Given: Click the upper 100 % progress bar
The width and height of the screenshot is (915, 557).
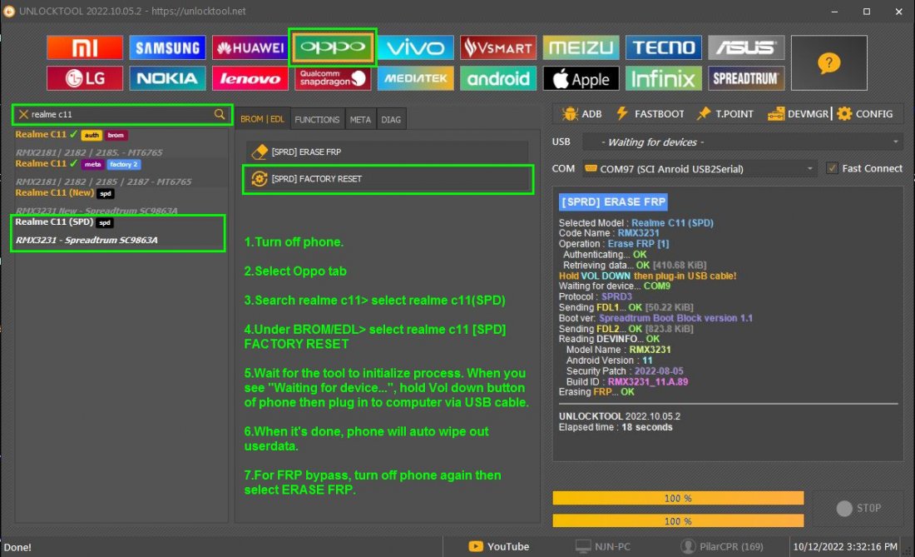Looking at the screenshot, I should tap(677, 498).
